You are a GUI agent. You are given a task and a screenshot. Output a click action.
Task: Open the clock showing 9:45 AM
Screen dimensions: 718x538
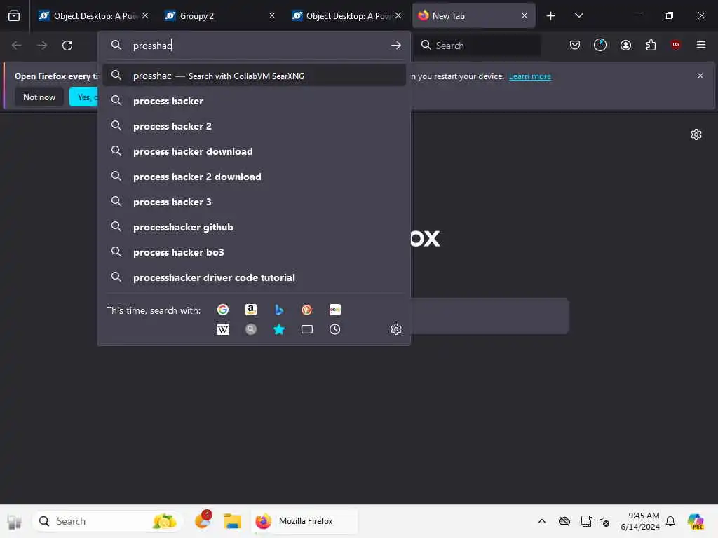[x=639, y=521]
